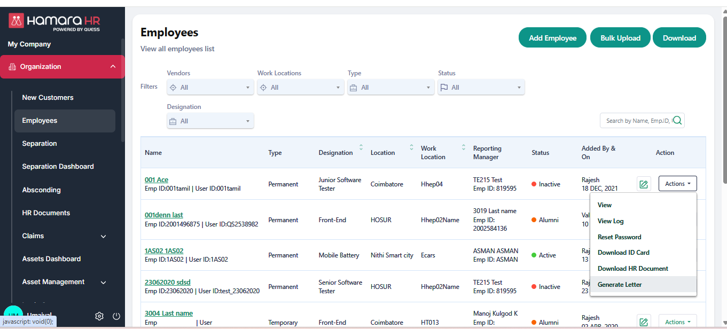This screenshot has height=329, width=727.
Task: Sort table by Location column arrows
Action: (x=411, y=147)
